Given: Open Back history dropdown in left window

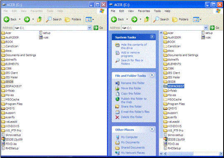Looking at the screenshot, I should coord(20,19).
